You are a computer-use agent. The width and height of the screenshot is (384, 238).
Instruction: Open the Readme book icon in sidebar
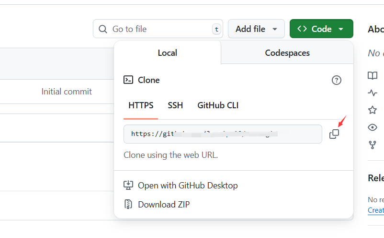[x=373, y=75]
